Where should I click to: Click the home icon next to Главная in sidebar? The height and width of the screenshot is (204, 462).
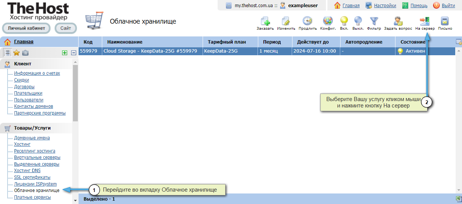point(7,42)
